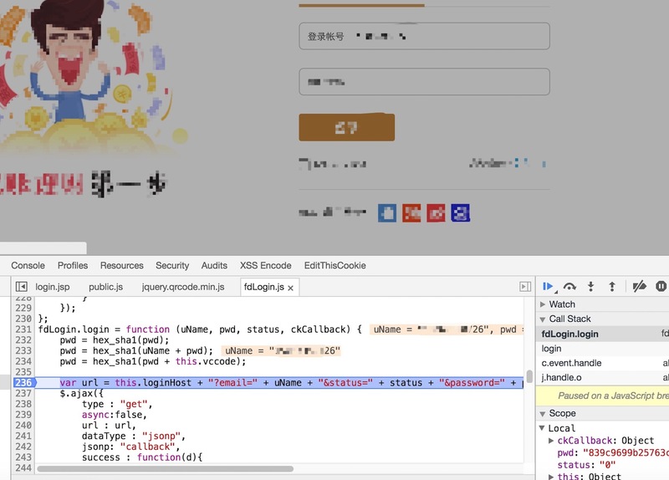Click the Step into function arrow

click(590, 286)
